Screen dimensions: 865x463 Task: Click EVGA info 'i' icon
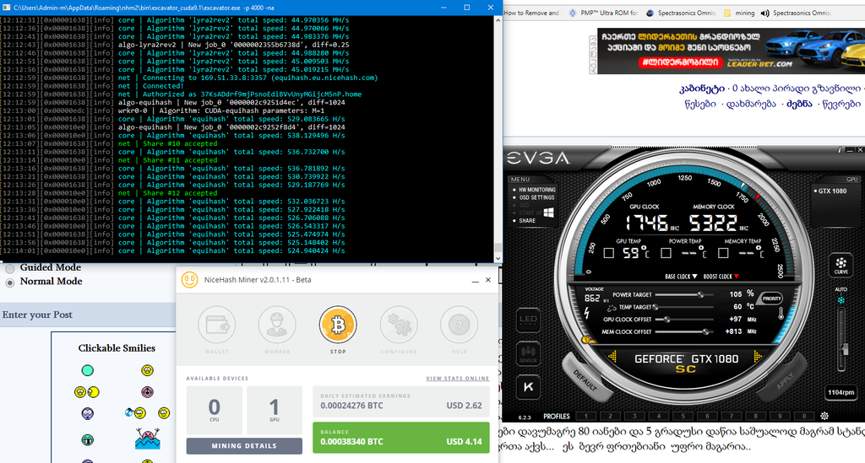(840, 150)
